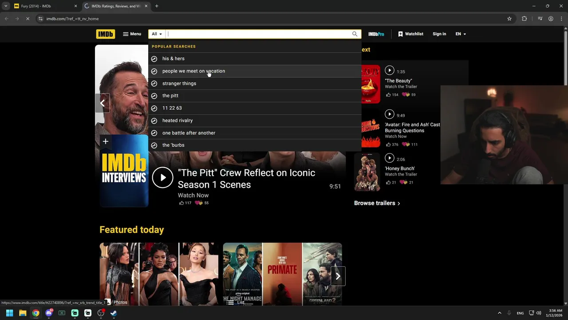The image size is (568, 320).
Task: Play 'The Pitt' Crew Reflect video
Action: (x=162, y=178)
